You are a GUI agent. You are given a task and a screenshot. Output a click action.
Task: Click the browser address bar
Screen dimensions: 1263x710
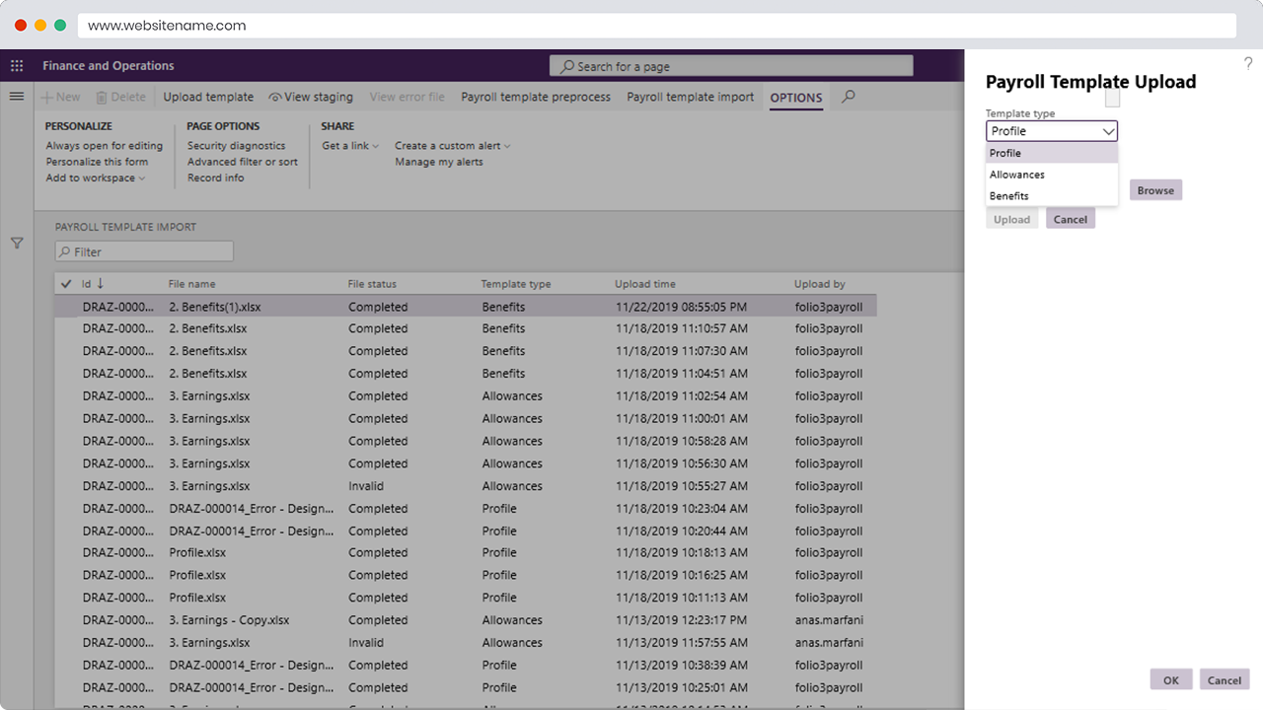[x=656, y=26]
